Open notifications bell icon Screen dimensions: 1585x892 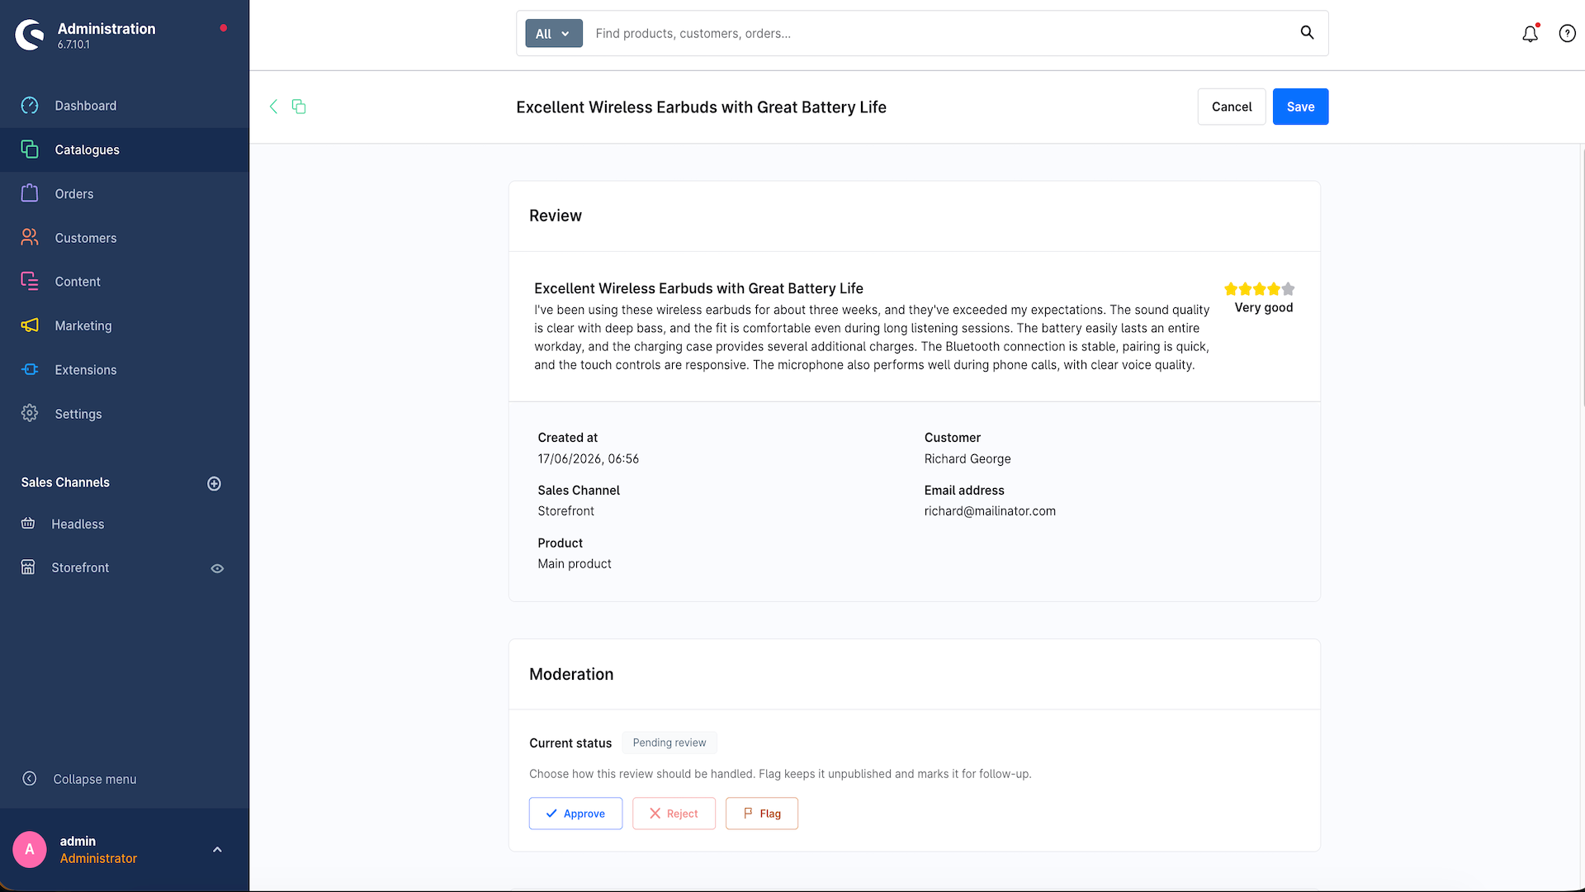point(1530,34)
